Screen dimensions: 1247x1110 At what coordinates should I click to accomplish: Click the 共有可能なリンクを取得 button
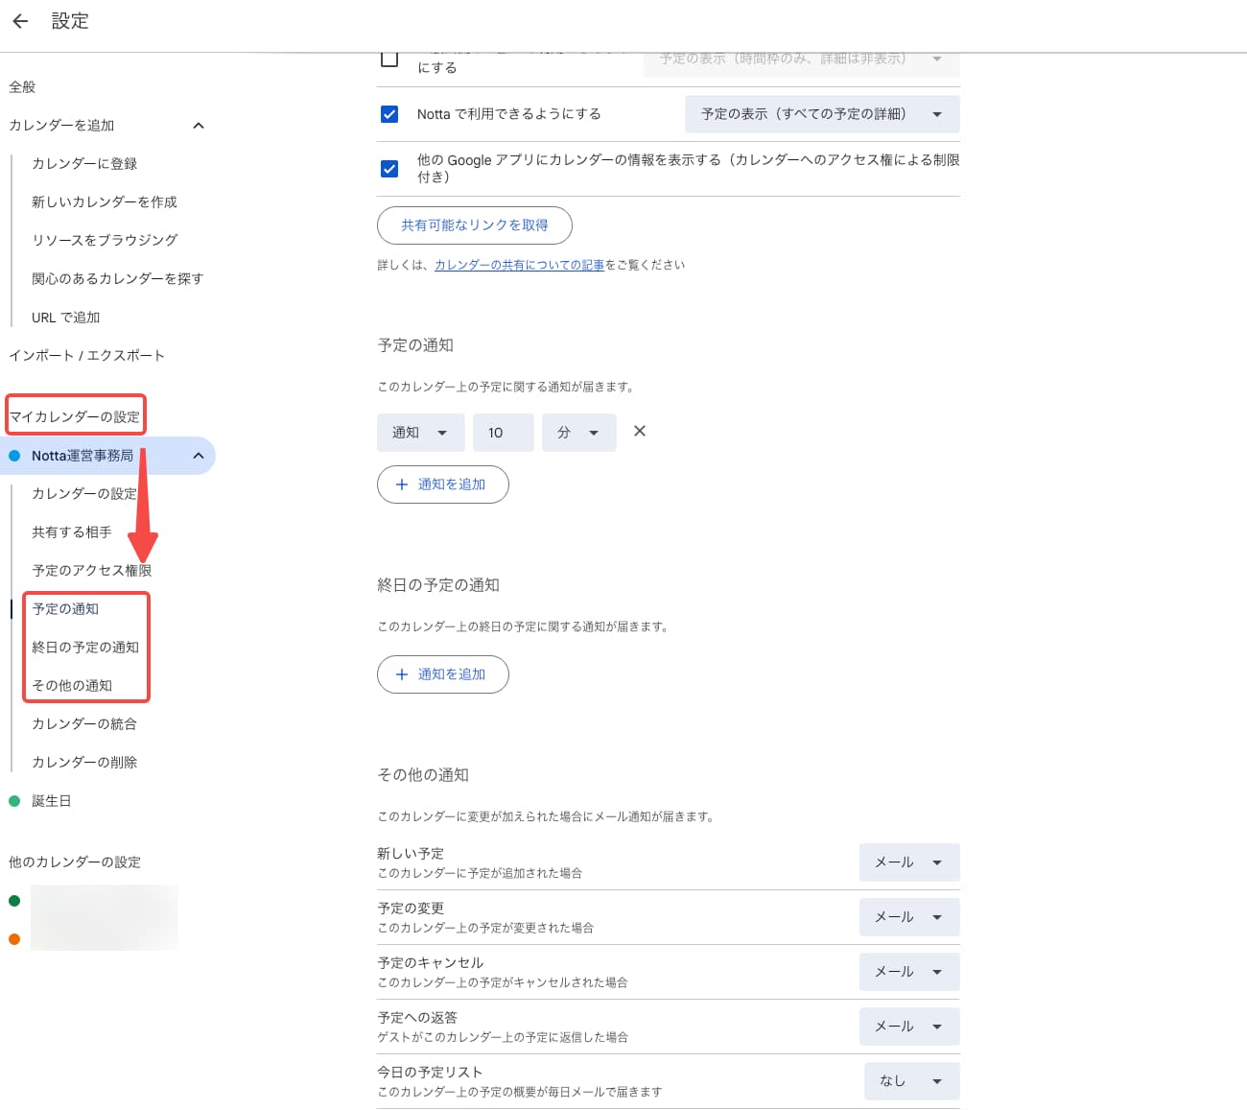click(475, 225)
